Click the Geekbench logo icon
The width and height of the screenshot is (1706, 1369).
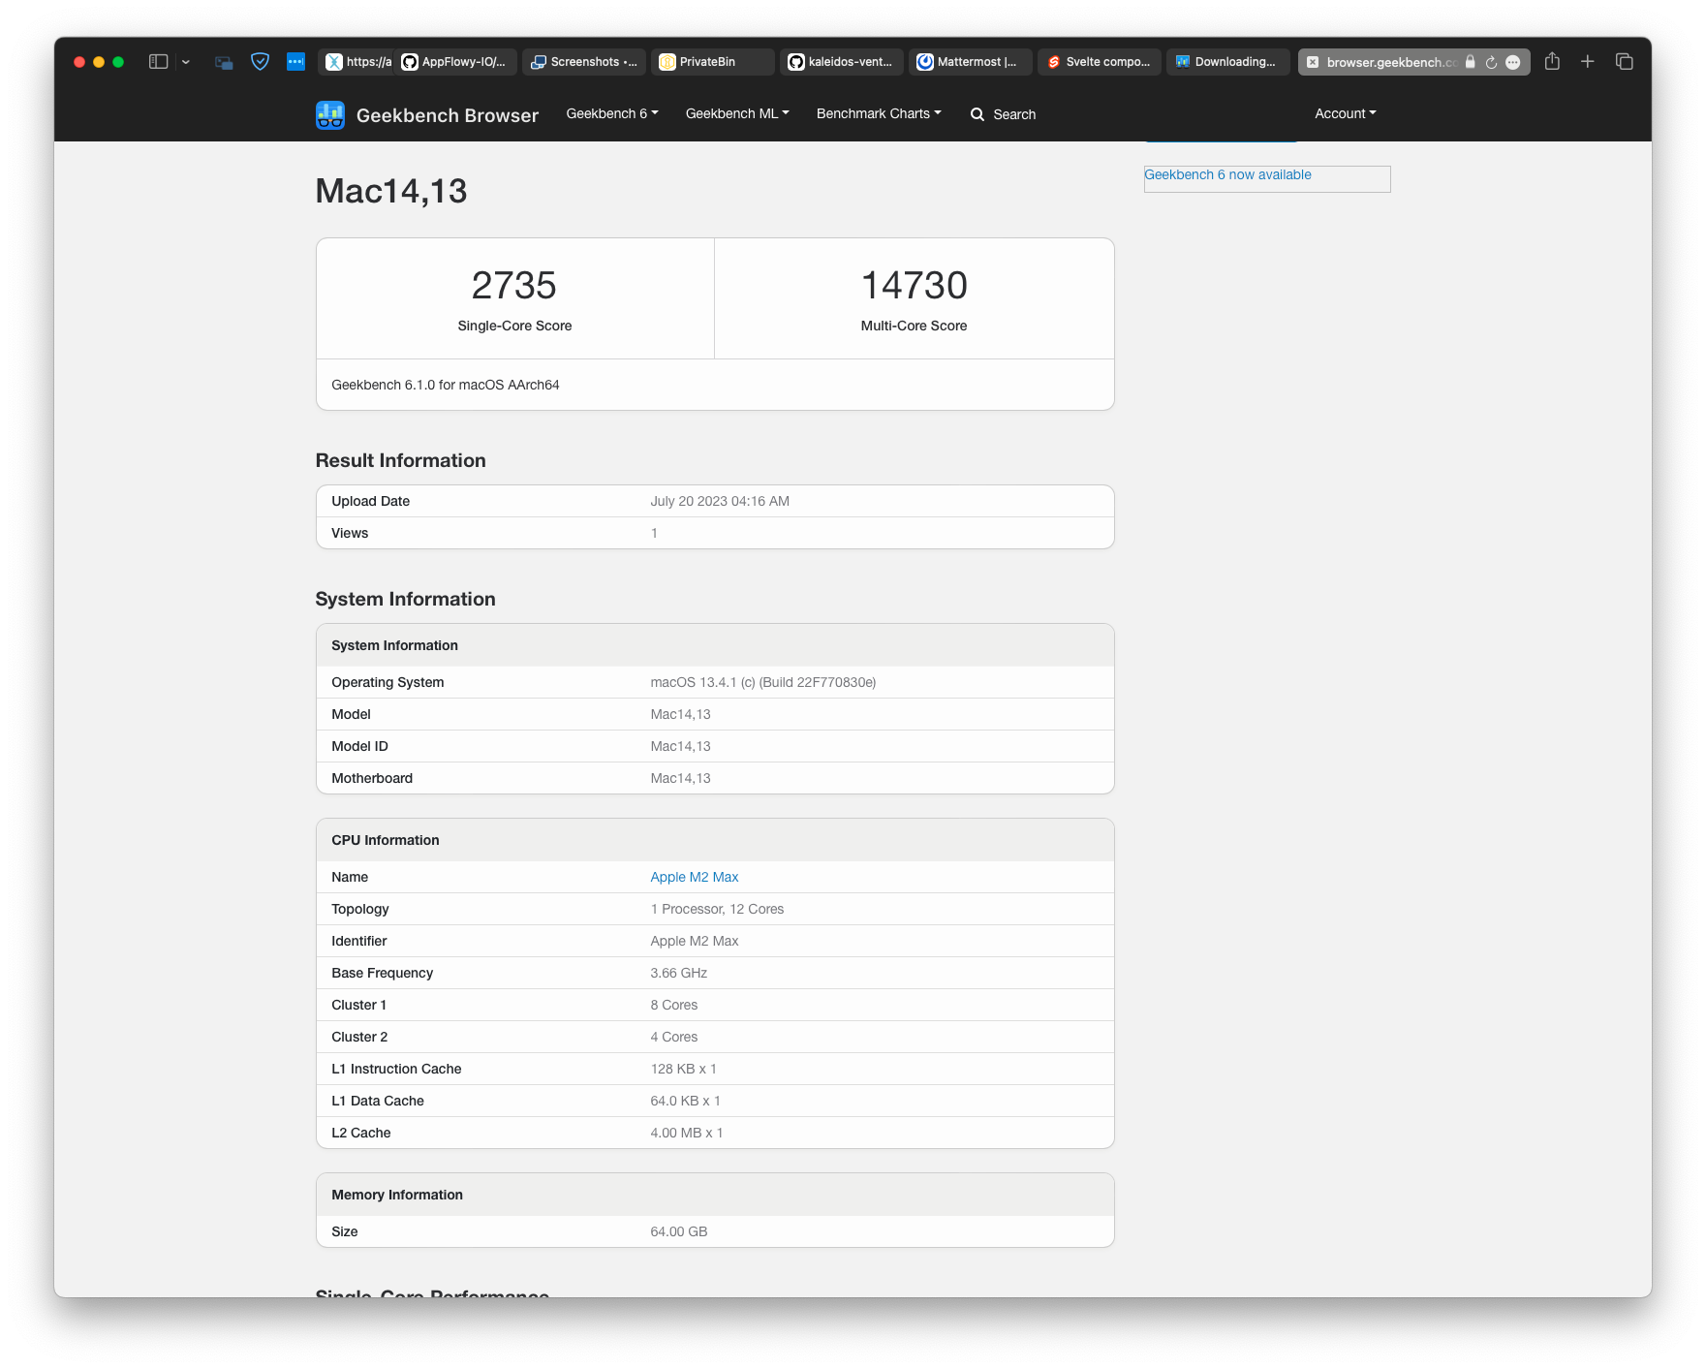[330, 115]
